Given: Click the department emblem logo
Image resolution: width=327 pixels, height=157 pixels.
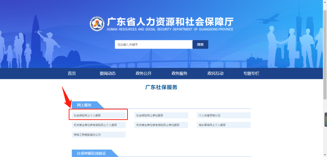Looking at the screenshot, I should pos(97,24).
